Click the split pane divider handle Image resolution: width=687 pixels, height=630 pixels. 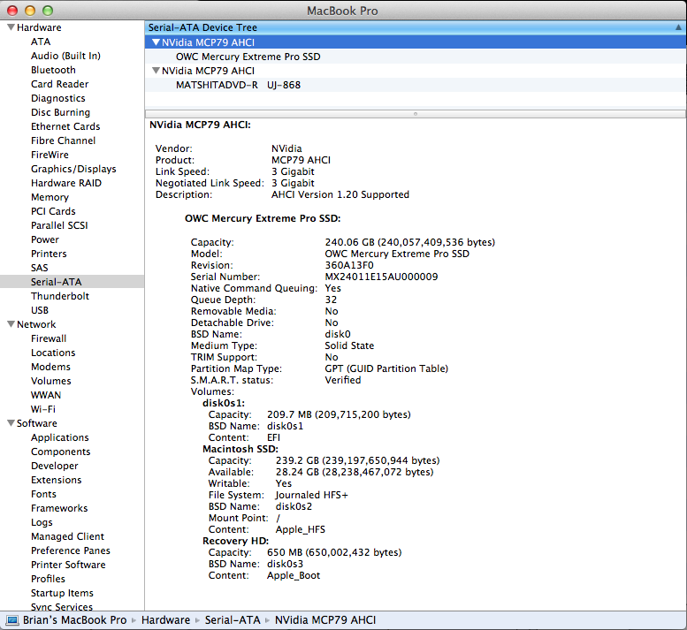point(416,114)
